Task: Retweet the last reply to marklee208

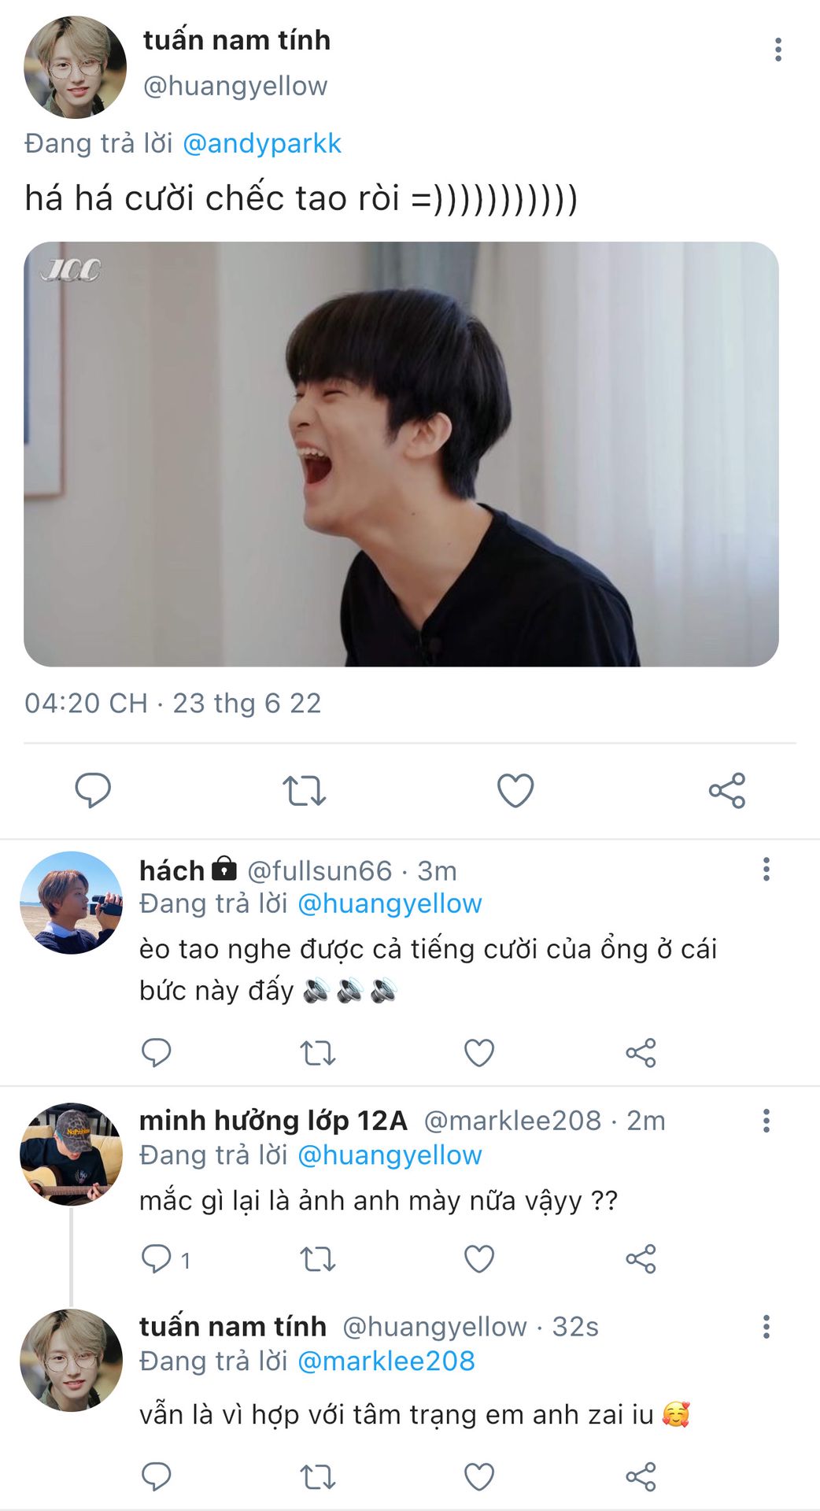Action: [318, 1477]
